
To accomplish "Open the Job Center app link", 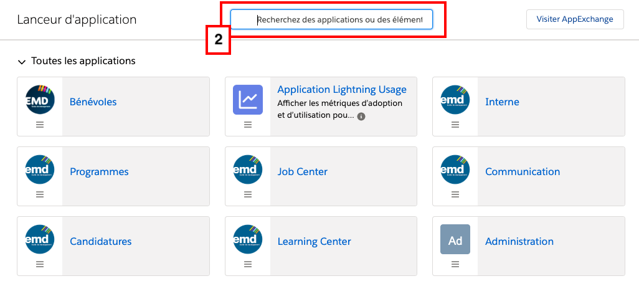I will click(x=302, y=172).
